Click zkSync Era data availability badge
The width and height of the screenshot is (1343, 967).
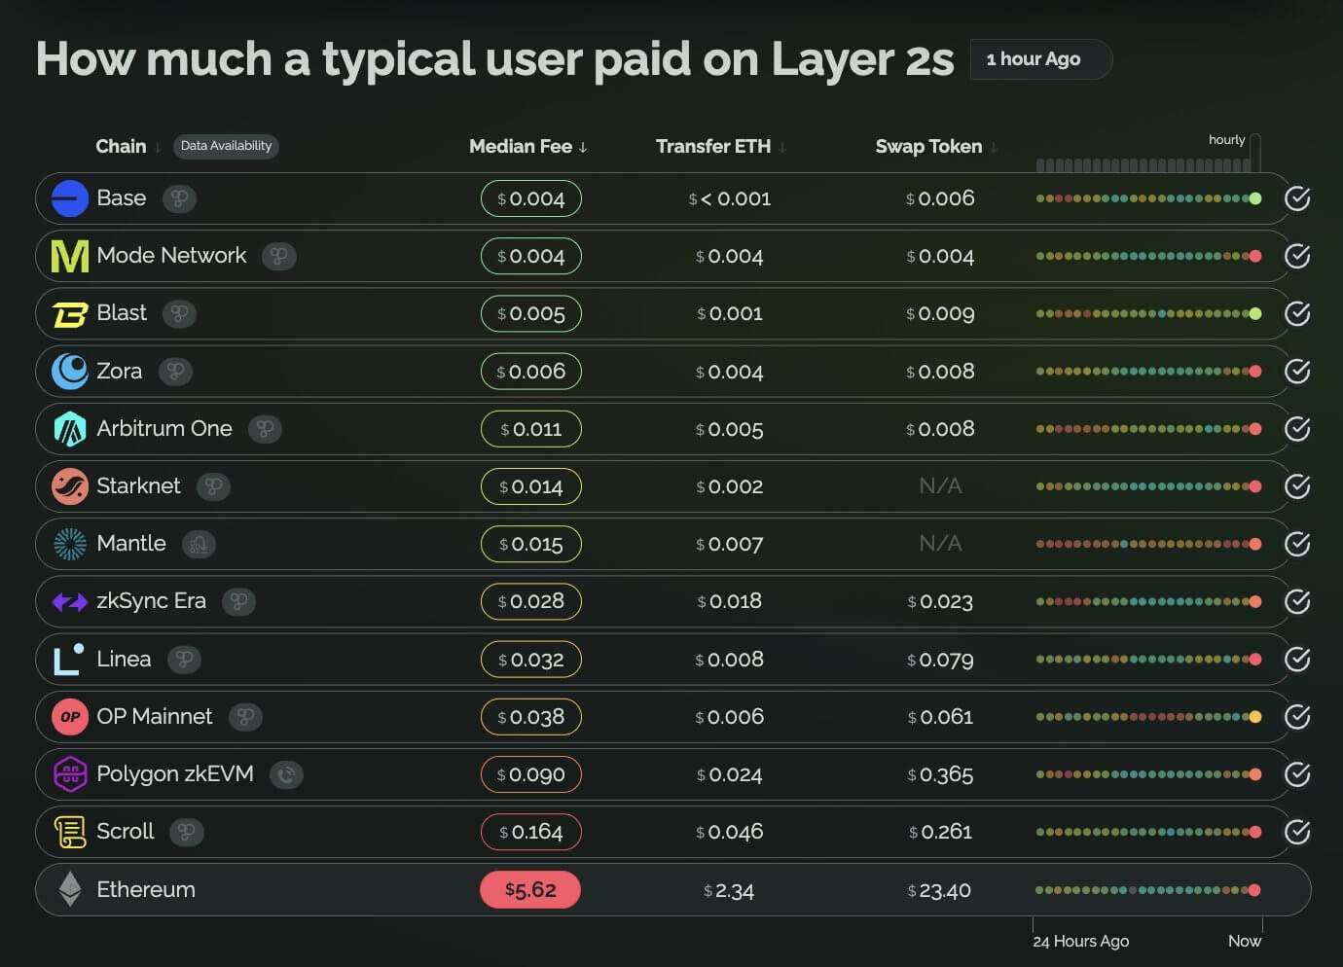(x=238, y=602)
